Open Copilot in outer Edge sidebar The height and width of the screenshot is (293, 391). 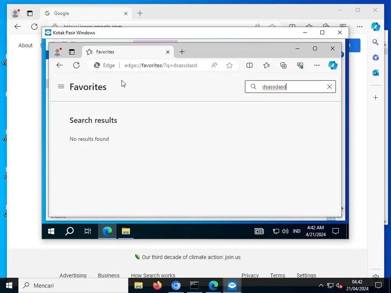pos(376,26)
